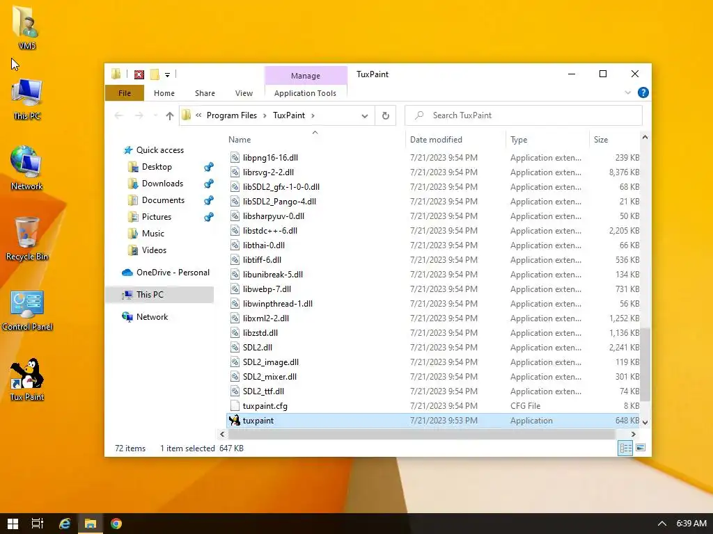Switch to the Home ribbon tab

tap(164, 93)
